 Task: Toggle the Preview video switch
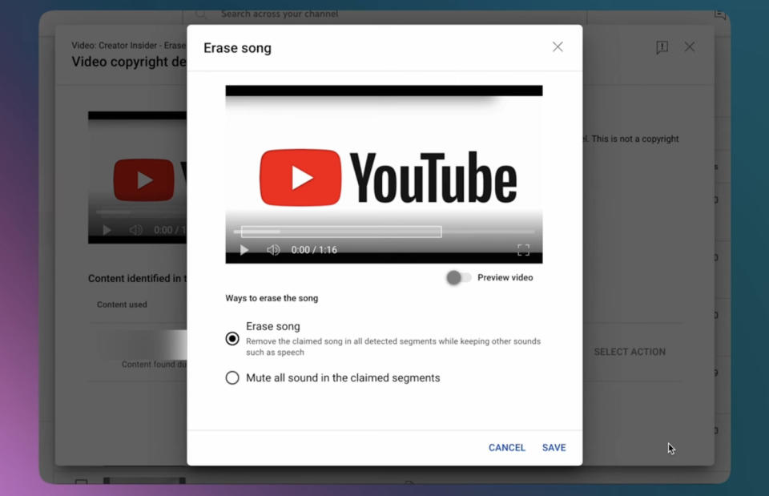[x=458, y=278]
